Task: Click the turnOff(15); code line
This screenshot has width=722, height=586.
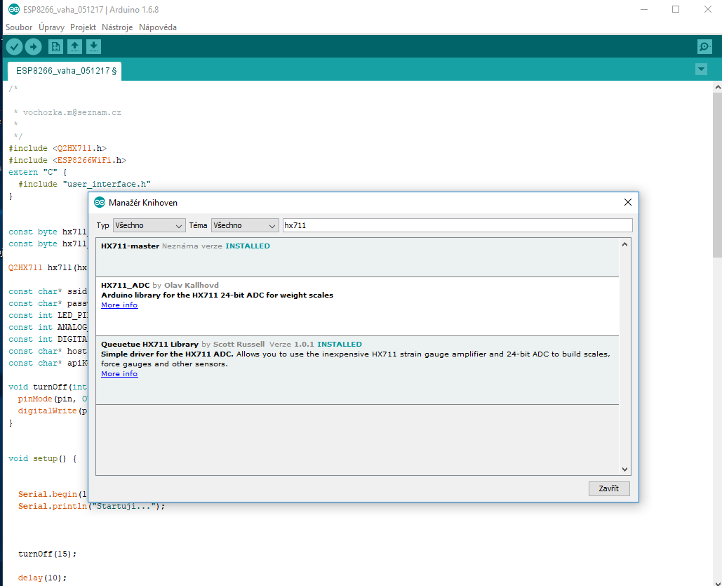Action: (x=48, y=554)
